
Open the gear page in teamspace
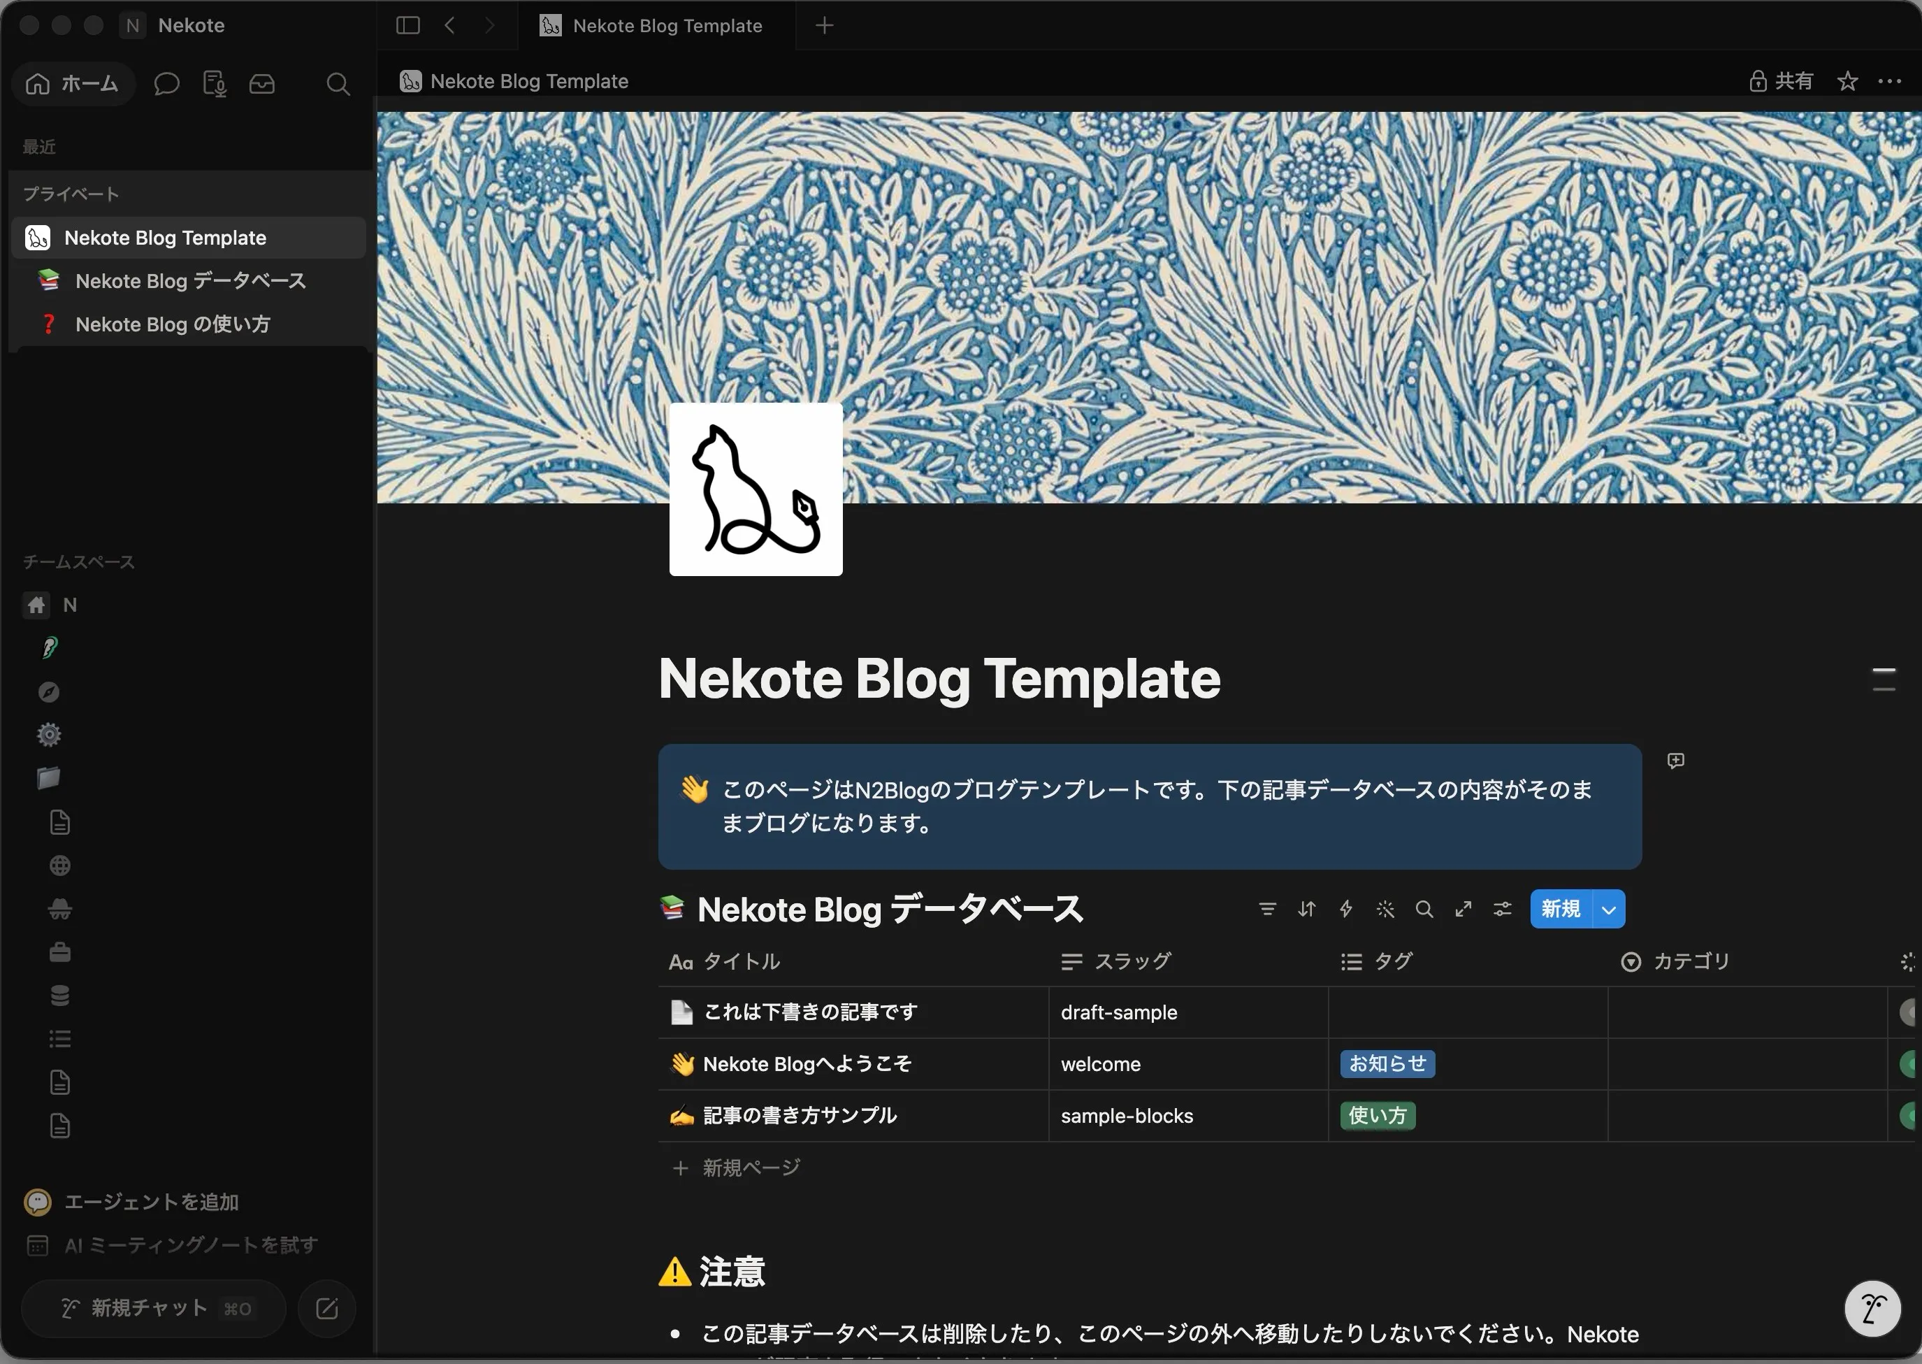[x=50, y=734]
